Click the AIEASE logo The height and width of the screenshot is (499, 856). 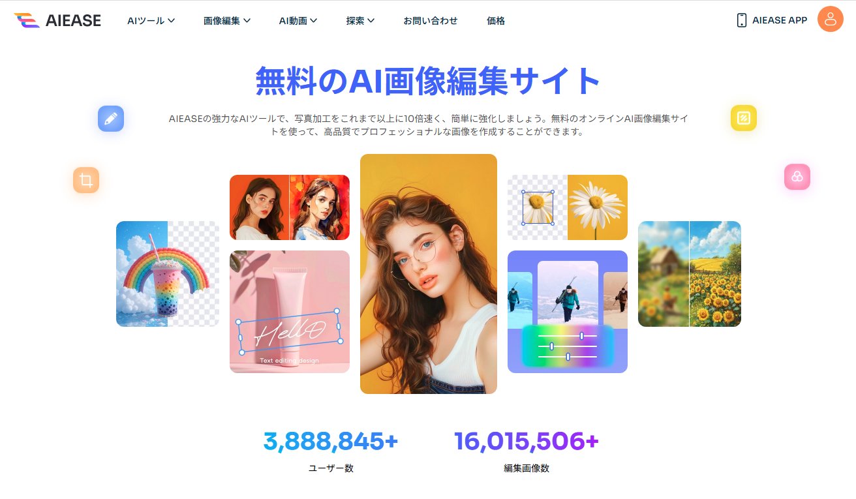57,20
